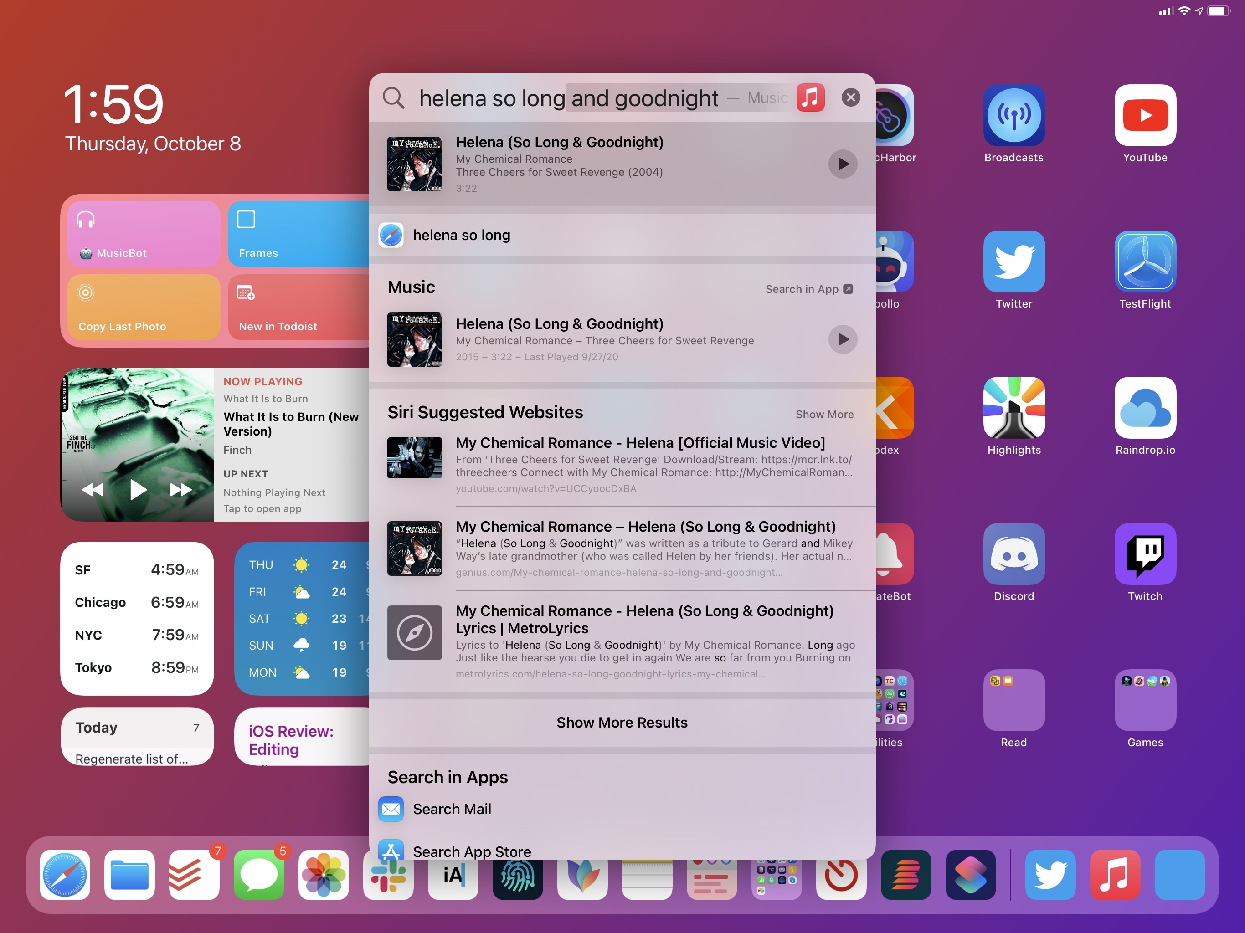The image size is (1245, 933).
Task: Open the Discord app
Action: coord(1013,554)
